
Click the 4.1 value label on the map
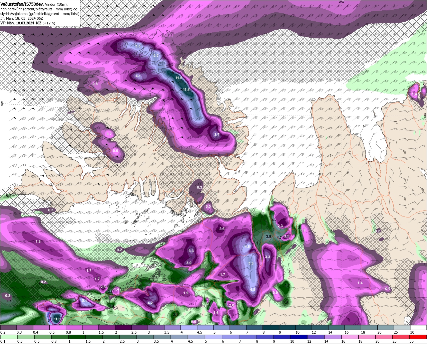(138, 76)
